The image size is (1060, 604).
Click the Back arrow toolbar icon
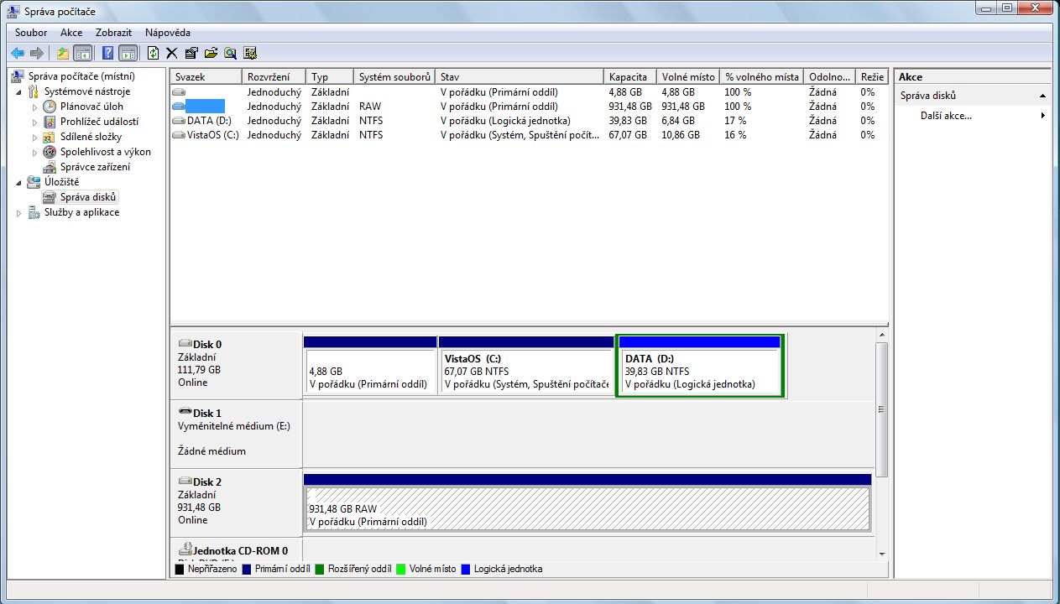click(18, 53)
